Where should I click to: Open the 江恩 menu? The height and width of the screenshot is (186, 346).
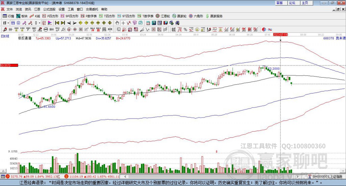(x=37, y=9)
